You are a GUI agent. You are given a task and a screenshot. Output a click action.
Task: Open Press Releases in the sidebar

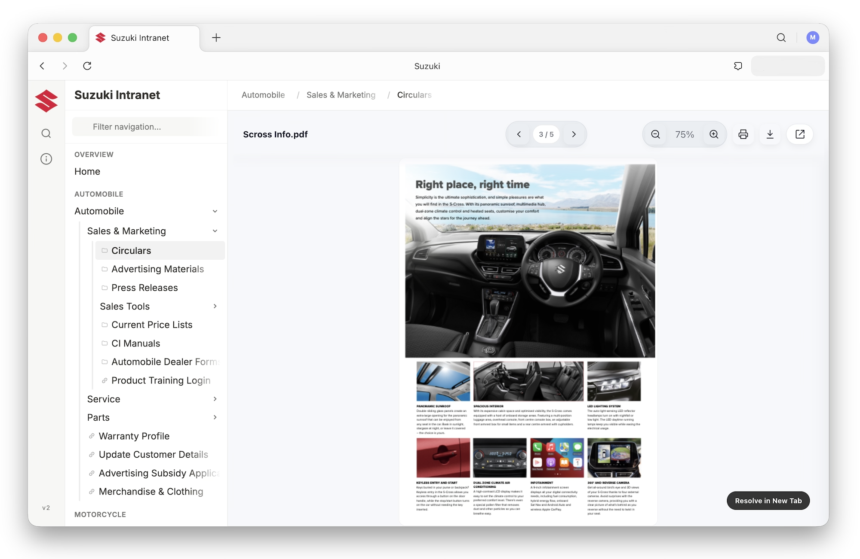click(144, 288)
